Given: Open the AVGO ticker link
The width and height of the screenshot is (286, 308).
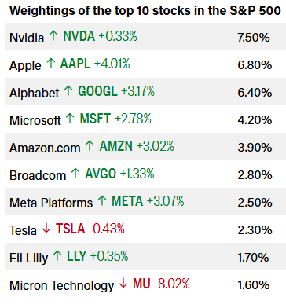Looking at the screenshot, I should (x=101, y=174).
